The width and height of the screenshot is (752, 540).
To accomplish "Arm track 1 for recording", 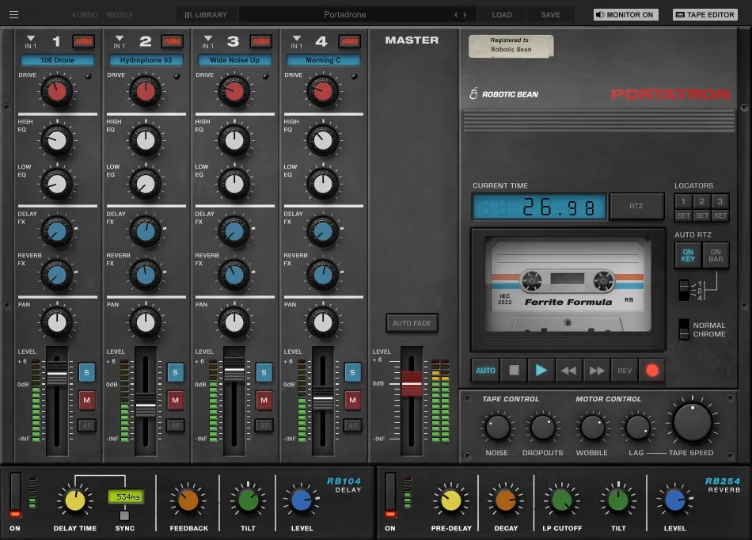I will click(83, 42).
